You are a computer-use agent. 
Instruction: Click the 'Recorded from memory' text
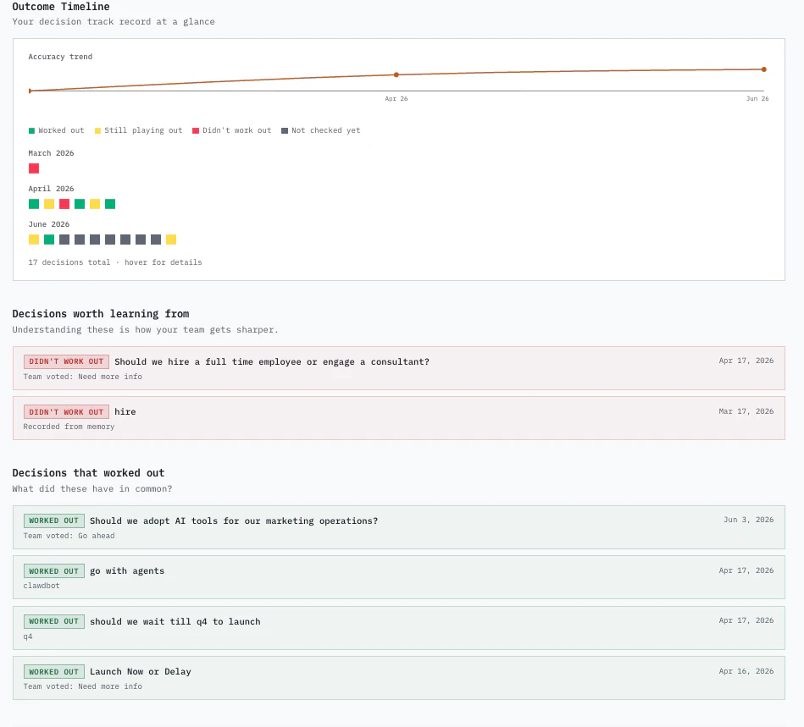pos(69,427)
